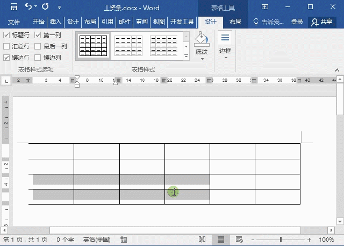
Task: Zoom in with the plus button
Action: [310, 240]
